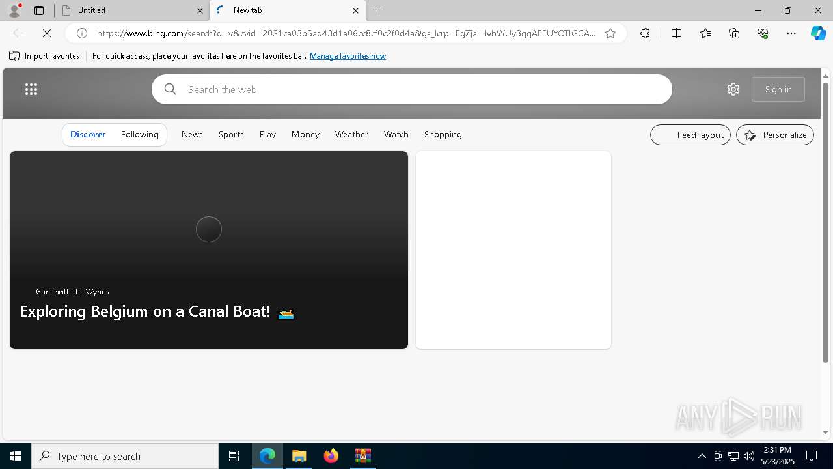Close the Untitled tab
The image size is (833, 469).
pyautogui.click(x=200, y=10)
